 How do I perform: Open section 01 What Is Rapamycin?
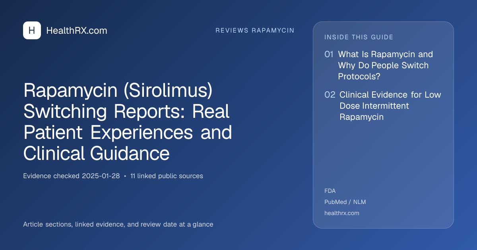tap(386, 65)
